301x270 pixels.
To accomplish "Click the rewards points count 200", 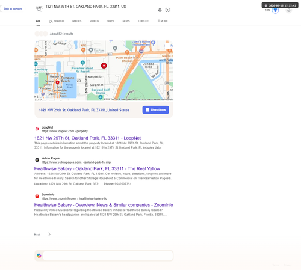I will (x=267, y=10).
